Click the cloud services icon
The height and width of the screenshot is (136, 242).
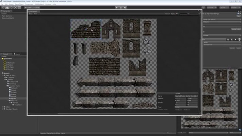tap(204, 7)
